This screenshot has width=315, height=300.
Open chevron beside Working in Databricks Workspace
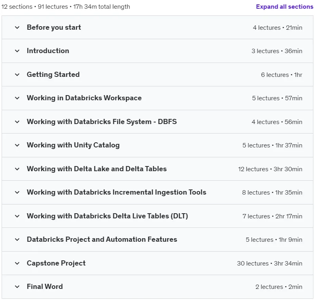17,98
